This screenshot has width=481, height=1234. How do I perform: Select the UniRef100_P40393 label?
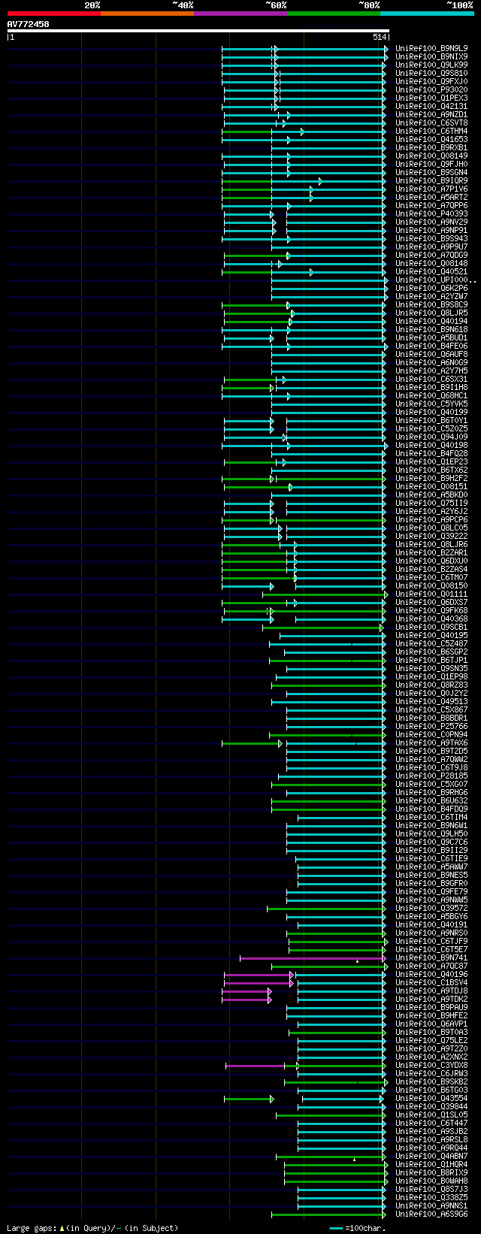point(431,213)
